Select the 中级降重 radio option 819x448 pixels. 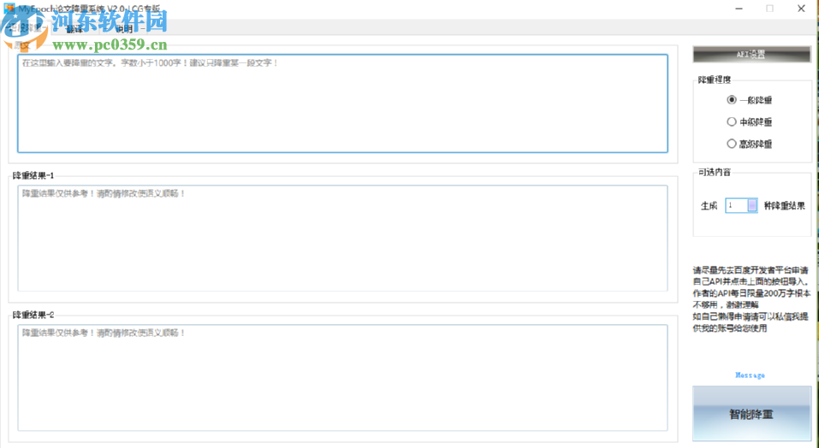coord(749,122)
